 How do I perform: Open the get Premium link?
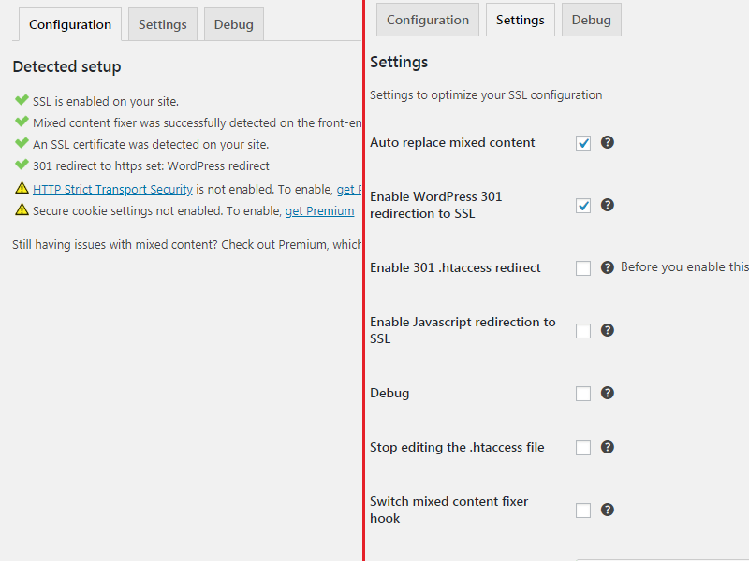pos(319,210)
